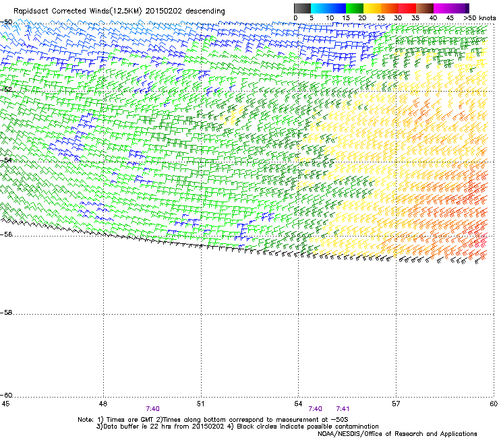499x438 pixels.
Task: Click the orange 25-30 knots color segment
Action: tap(390, 8)
